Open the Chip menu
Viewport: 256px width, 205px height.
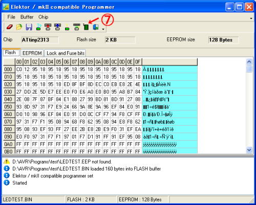click(43, 17)
